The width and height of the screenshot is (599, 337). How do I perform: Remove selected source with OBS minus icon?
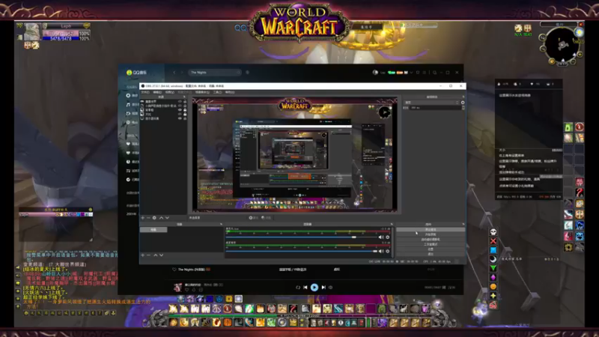(148, 218)
